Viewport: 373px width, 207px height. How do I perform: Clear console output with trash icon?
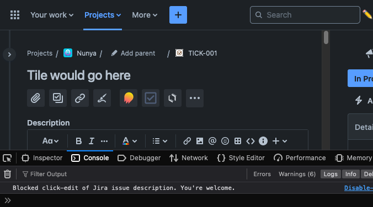pyautogui.click(x=7, y=174)
